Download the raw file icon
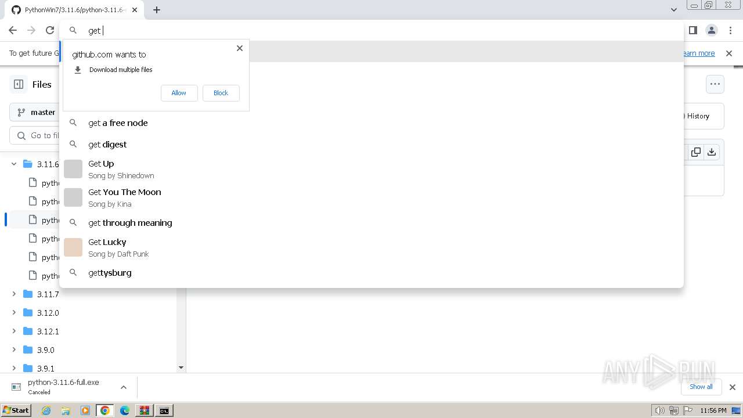Image resolution: width=743 pixels, height=418 pixels. click(x=712, y=152)
